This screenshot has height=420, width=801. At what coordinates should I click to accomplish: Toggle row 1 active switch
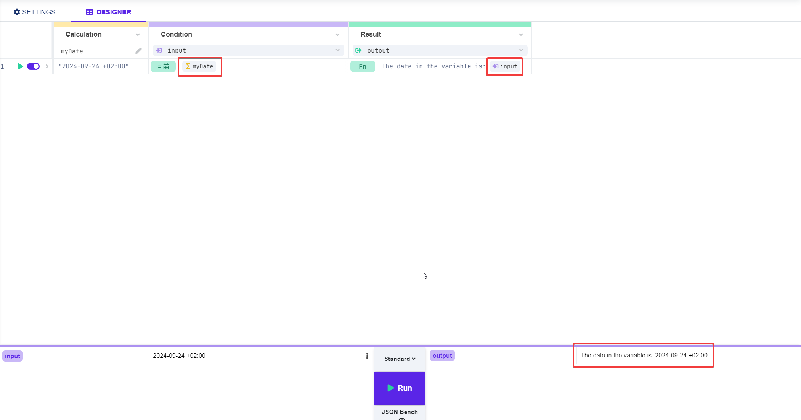coord(34,66)
